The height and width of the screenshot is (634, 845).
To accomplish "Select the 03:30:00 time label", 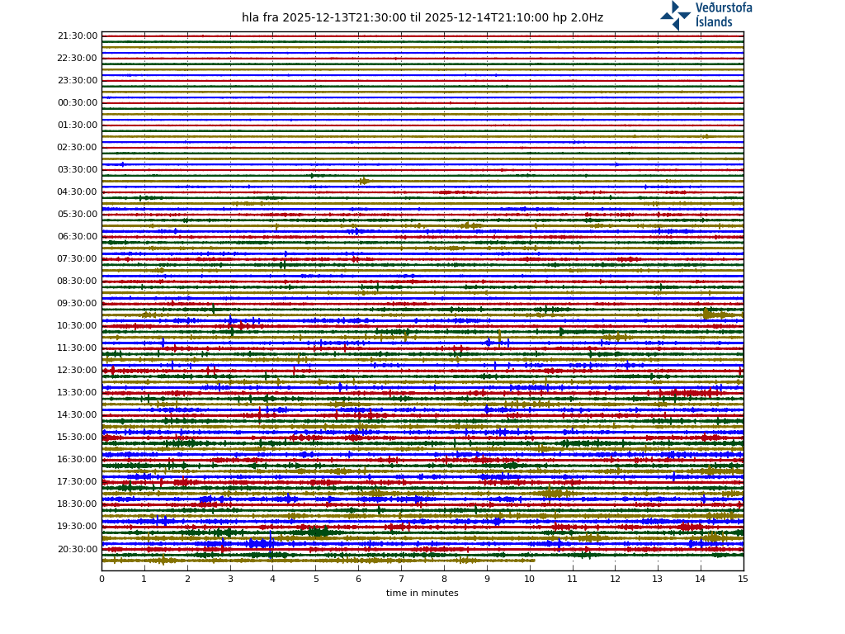I will (78, 170).
